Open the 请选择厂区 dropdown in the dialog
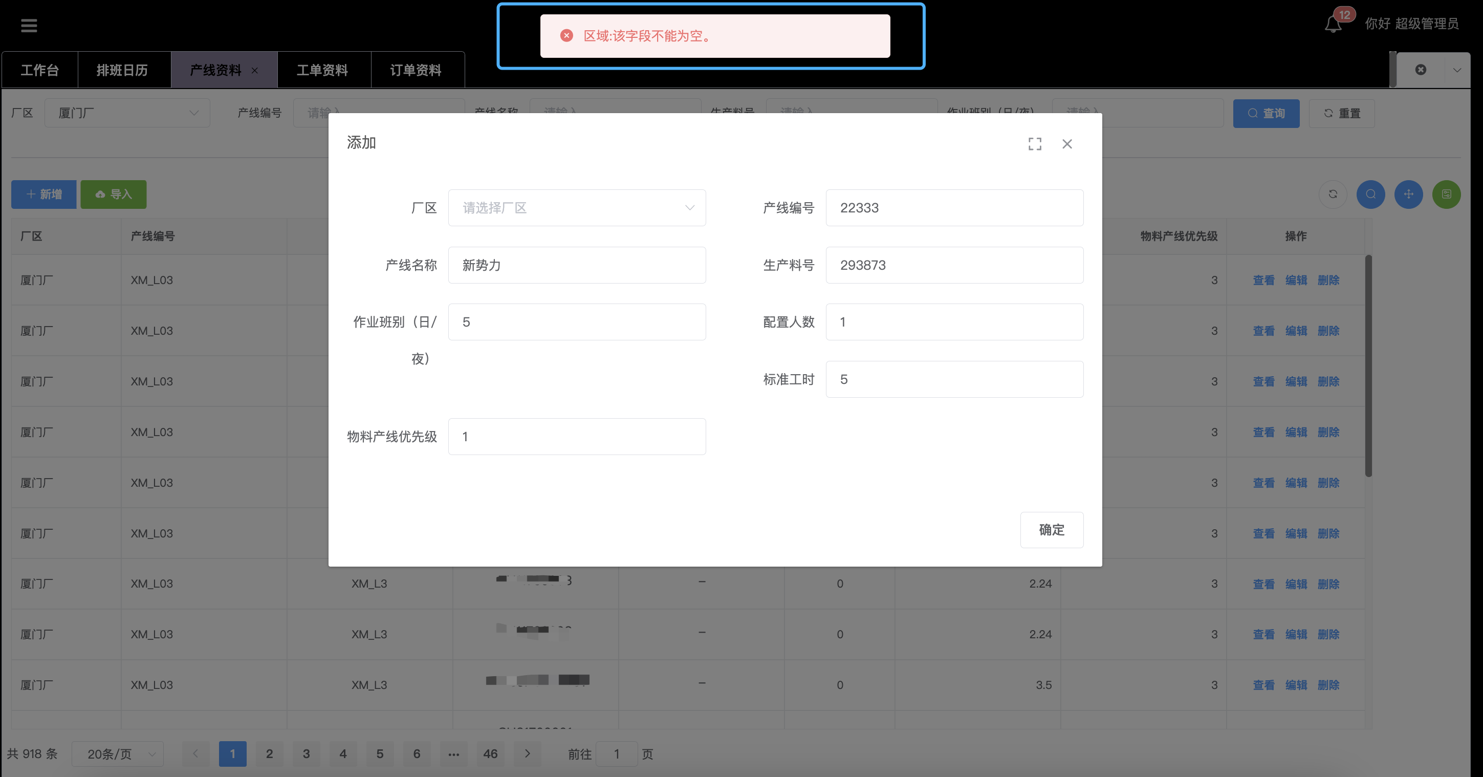Viewport: 1483px width, 777px height. pyautogui.click(x=577, y=208)
